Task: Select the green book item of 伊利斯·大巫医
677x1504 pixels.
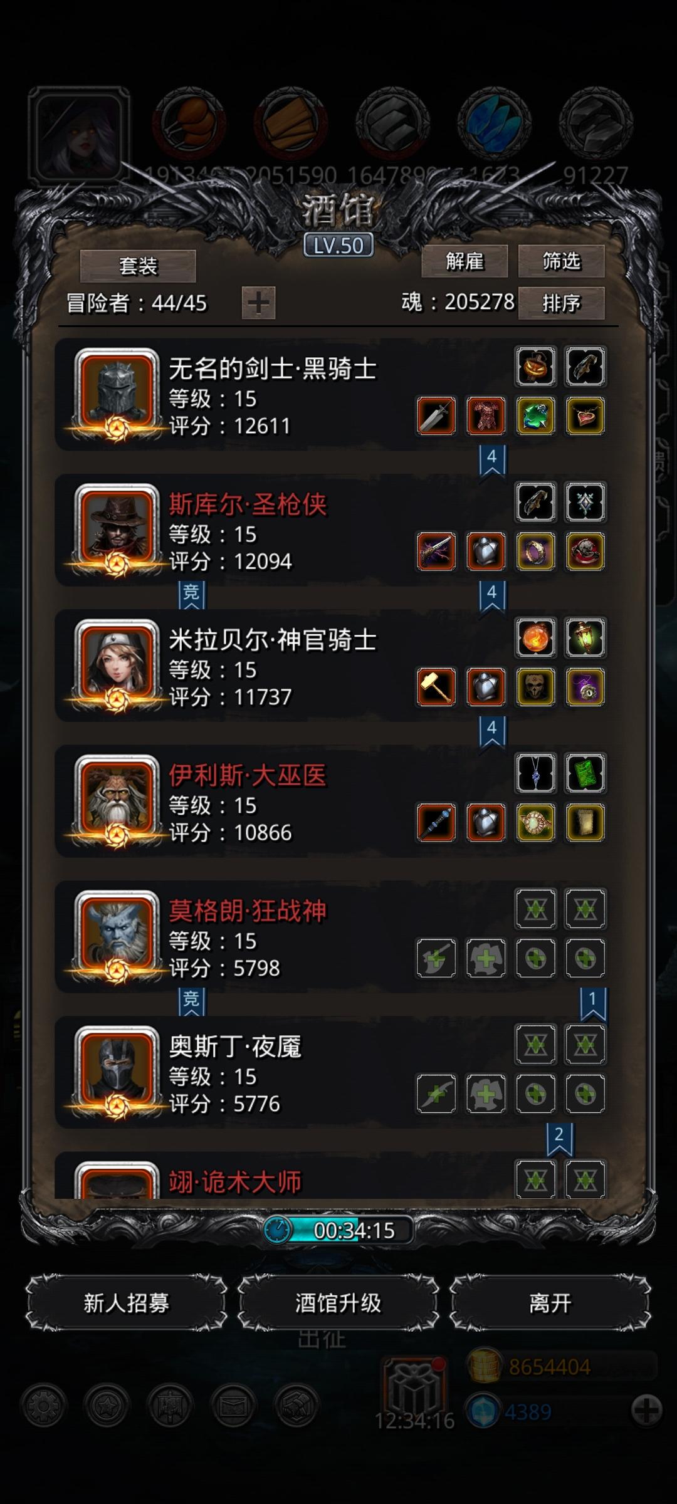Action: click(x=585, y=773)
